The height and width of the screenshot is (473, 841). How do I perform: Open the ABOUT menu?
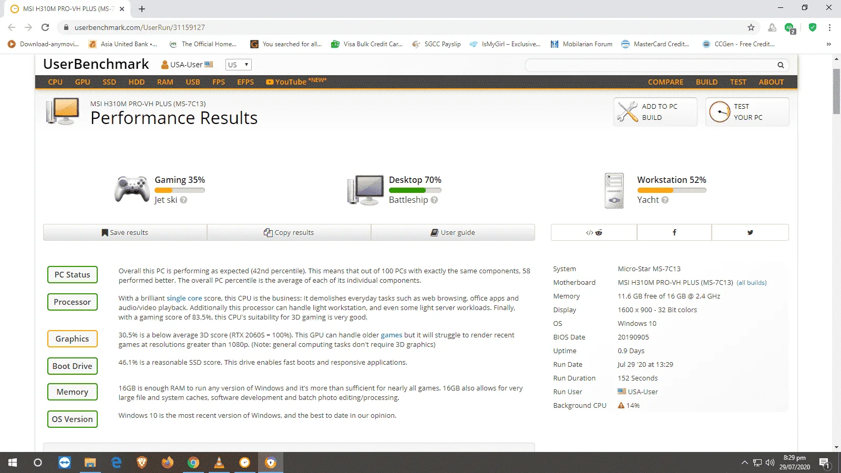click(771, 82)
